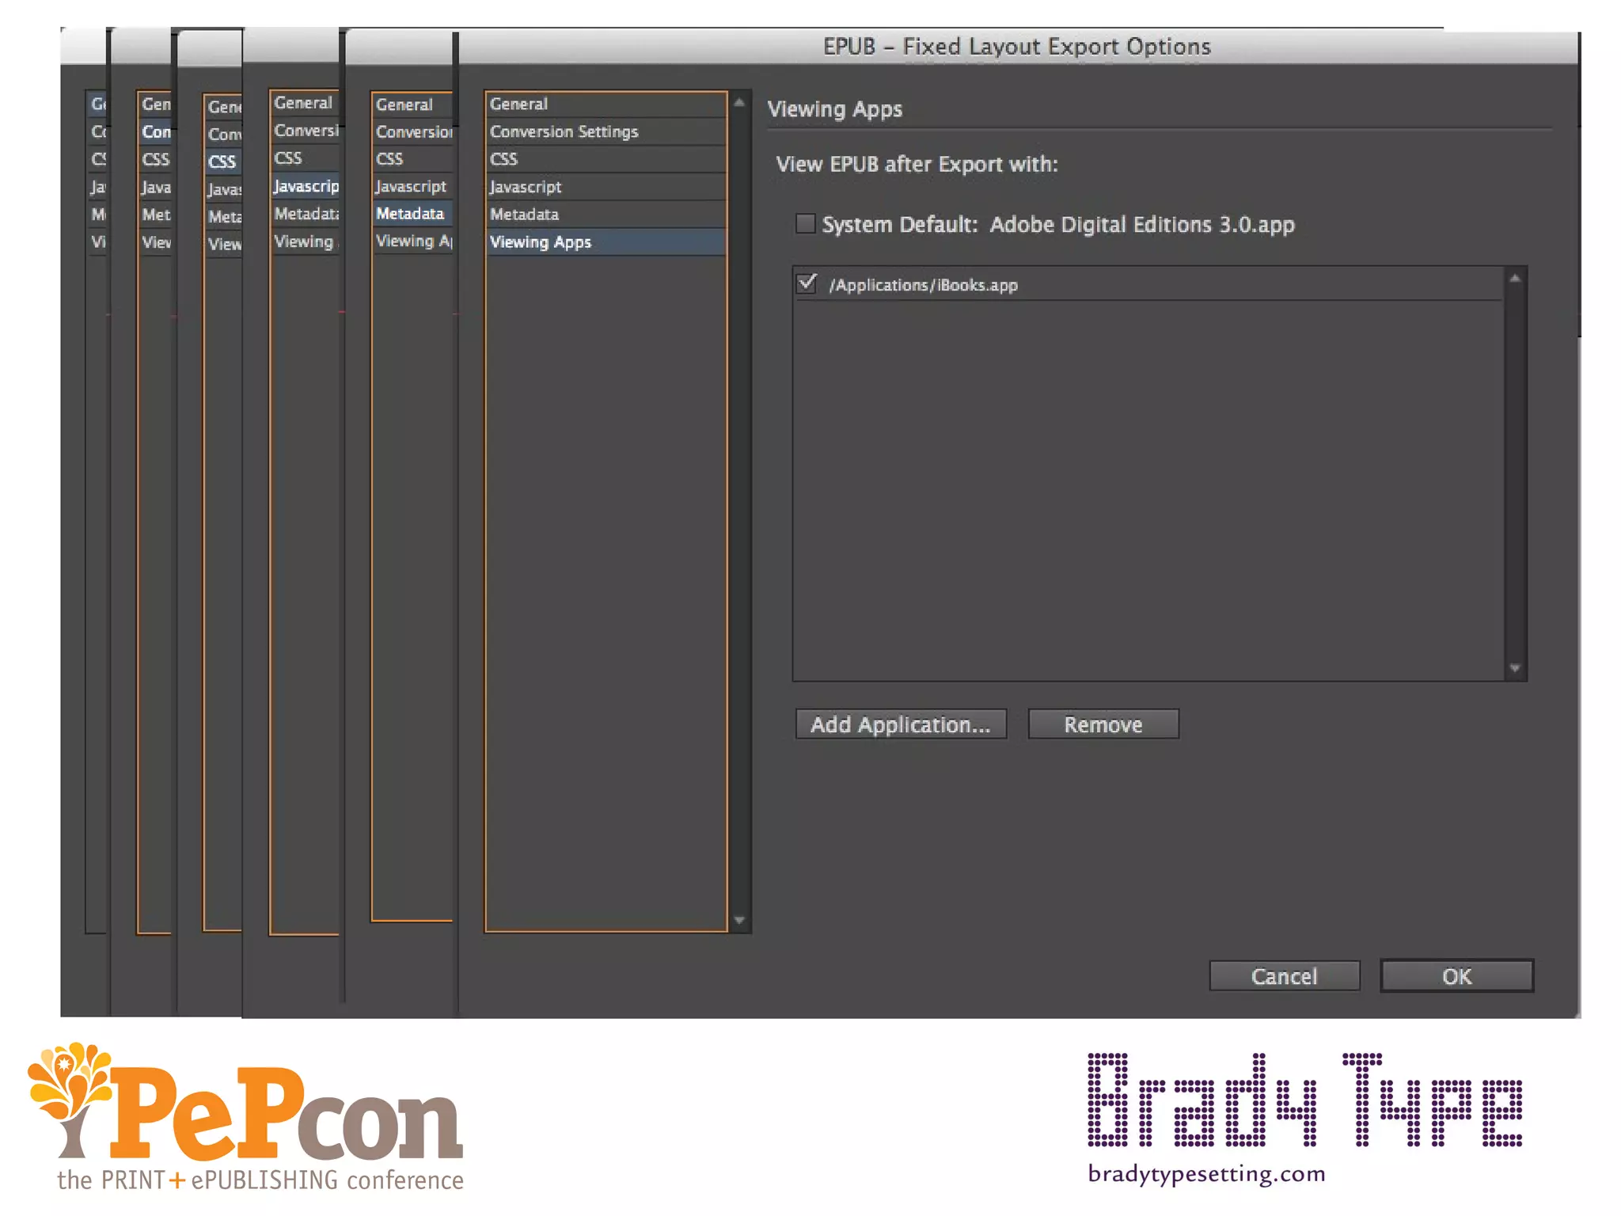Click up arrow in applications list scrollbar
This screenshot has height=1216, width=1621.
point(1515,278)
